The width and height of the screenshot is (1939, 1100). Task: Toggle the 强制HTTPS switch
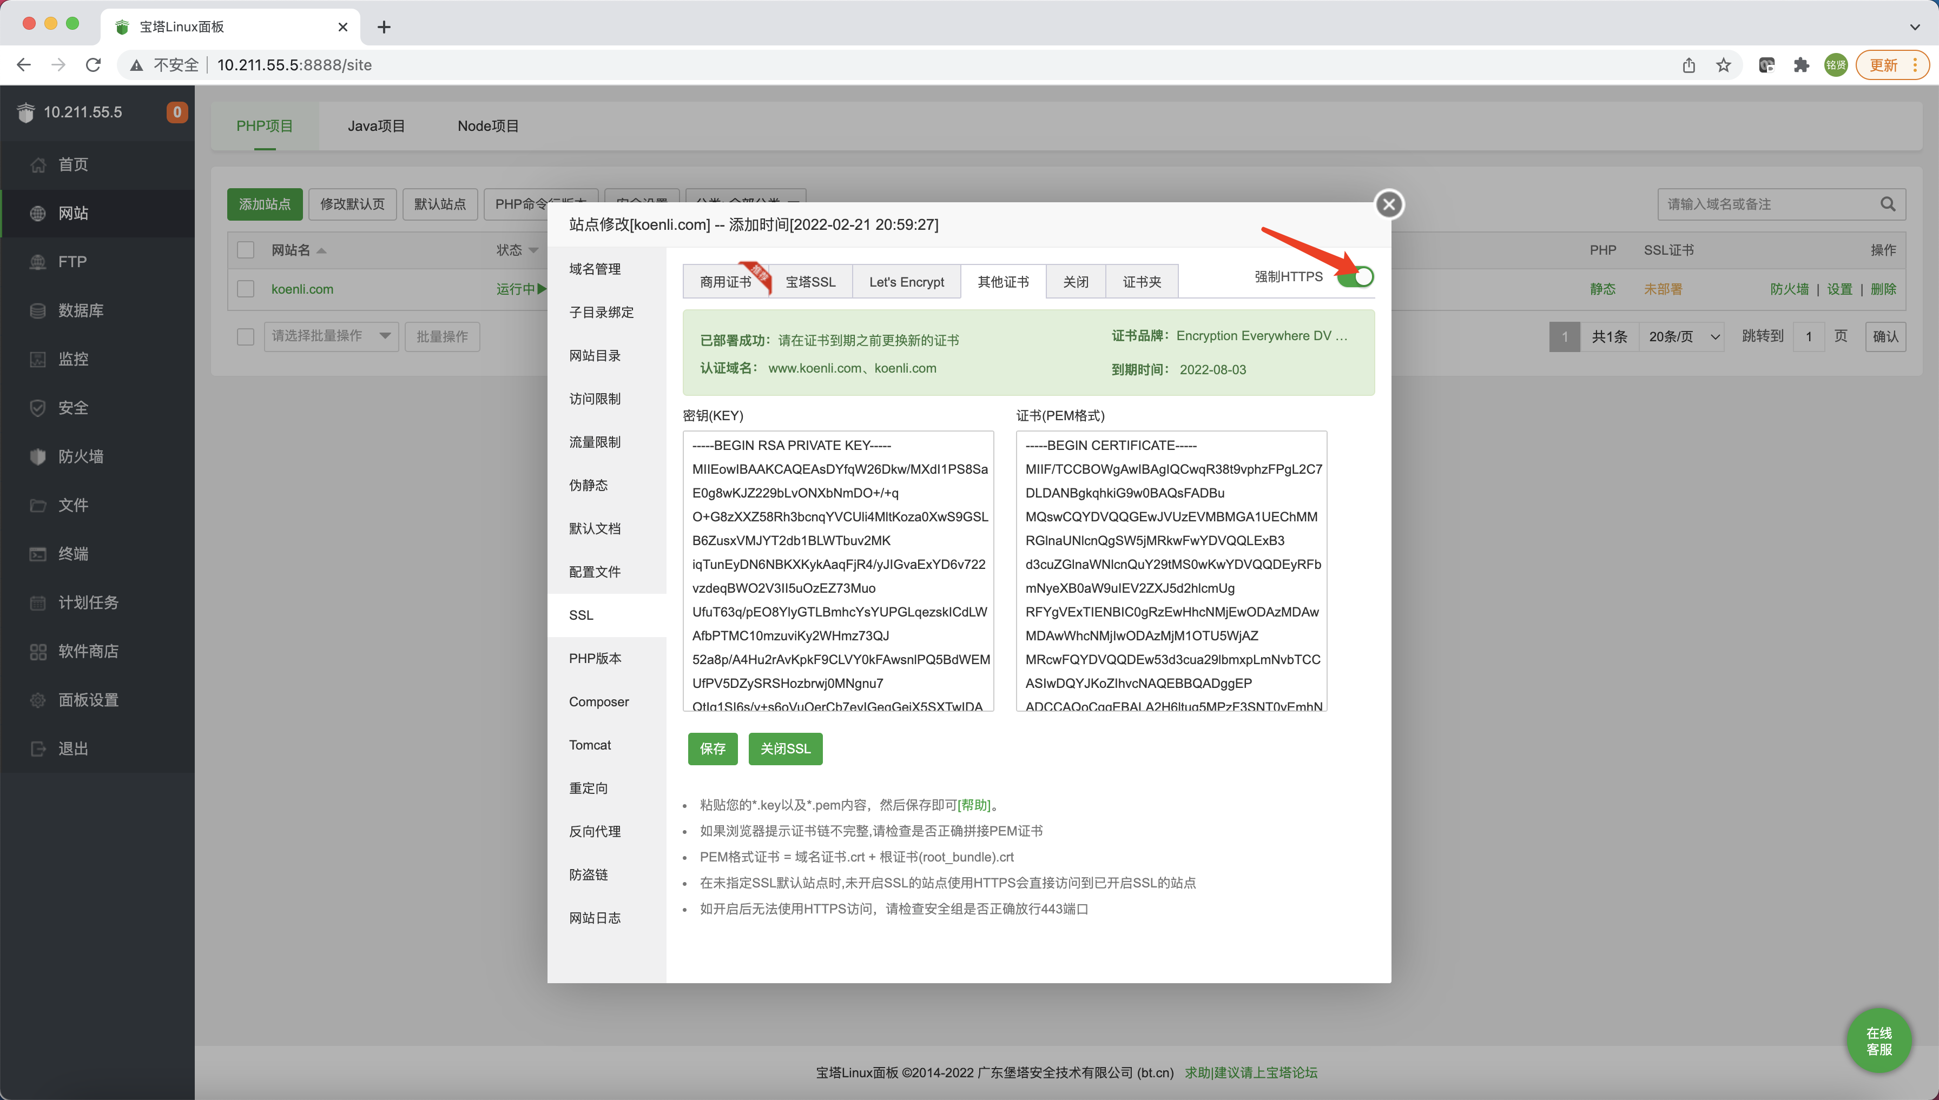pos(1355,276)
